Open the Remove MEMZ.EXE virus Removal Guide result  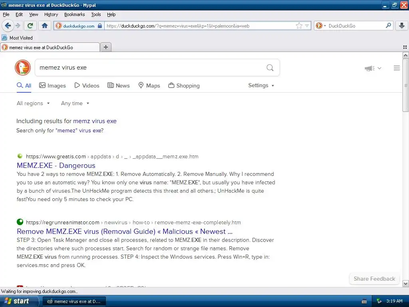click(125, 231)
